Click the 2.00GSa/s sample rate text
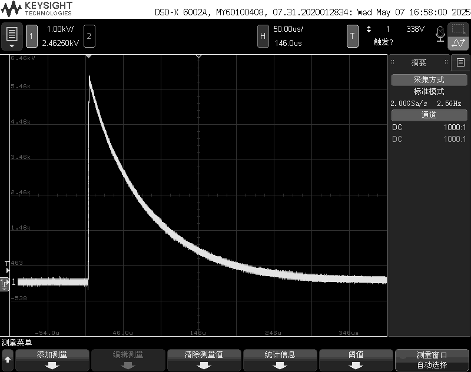Screen dimensions: 471x372 tap(409, 104)
